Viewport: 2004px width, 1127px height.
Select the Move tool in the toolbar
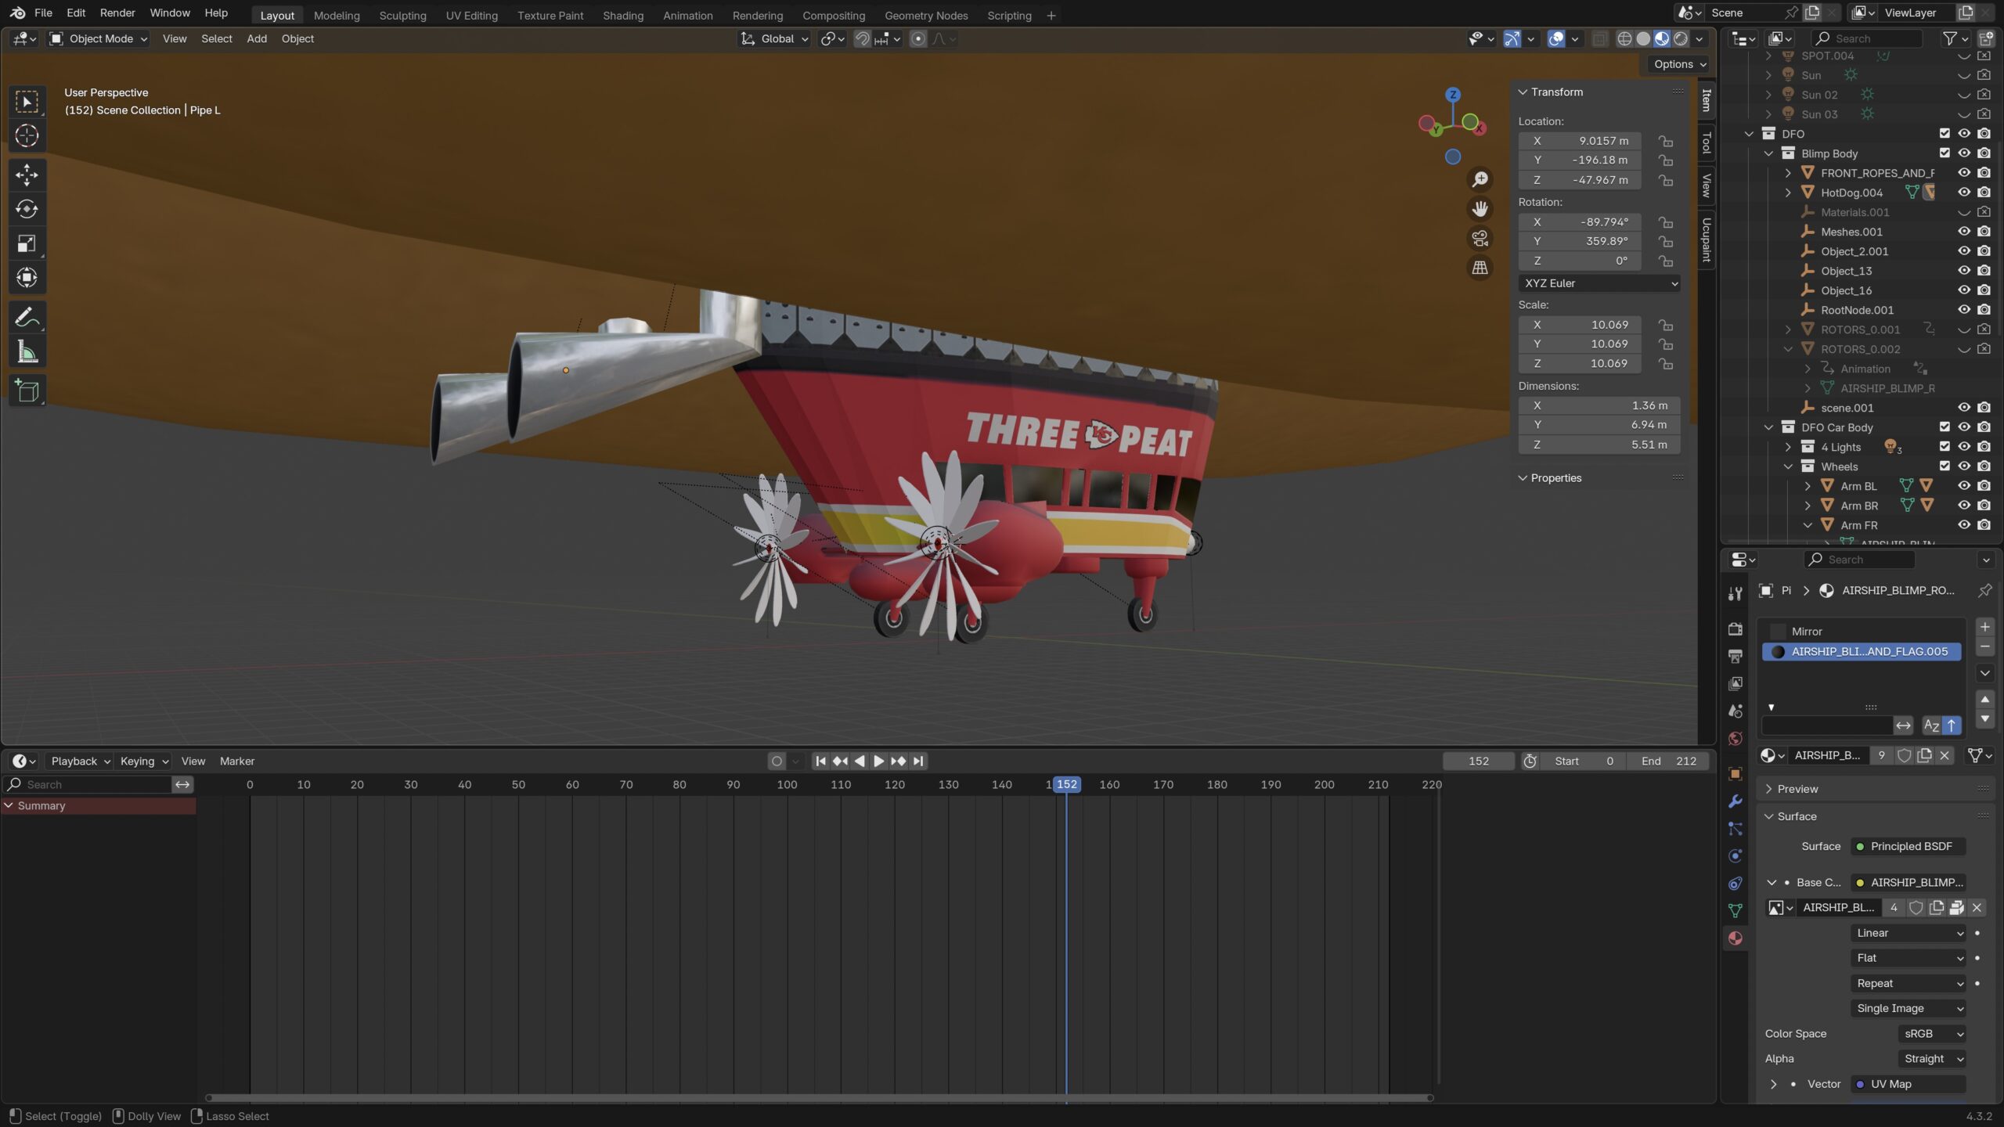click(x=27, y=175)
